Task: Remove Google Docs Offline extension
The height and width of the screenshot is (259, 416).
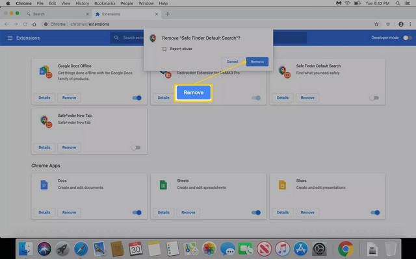Action: 70,98
